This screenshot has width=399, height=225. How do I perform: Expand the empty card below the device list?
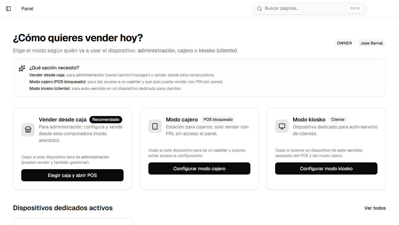pos(73,222)
